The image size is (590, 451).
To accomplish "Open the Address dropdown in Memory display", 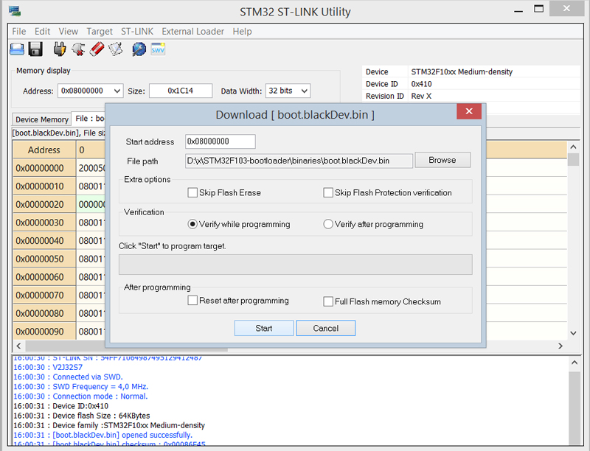I will pyautogui.click(x=117, y=91).
